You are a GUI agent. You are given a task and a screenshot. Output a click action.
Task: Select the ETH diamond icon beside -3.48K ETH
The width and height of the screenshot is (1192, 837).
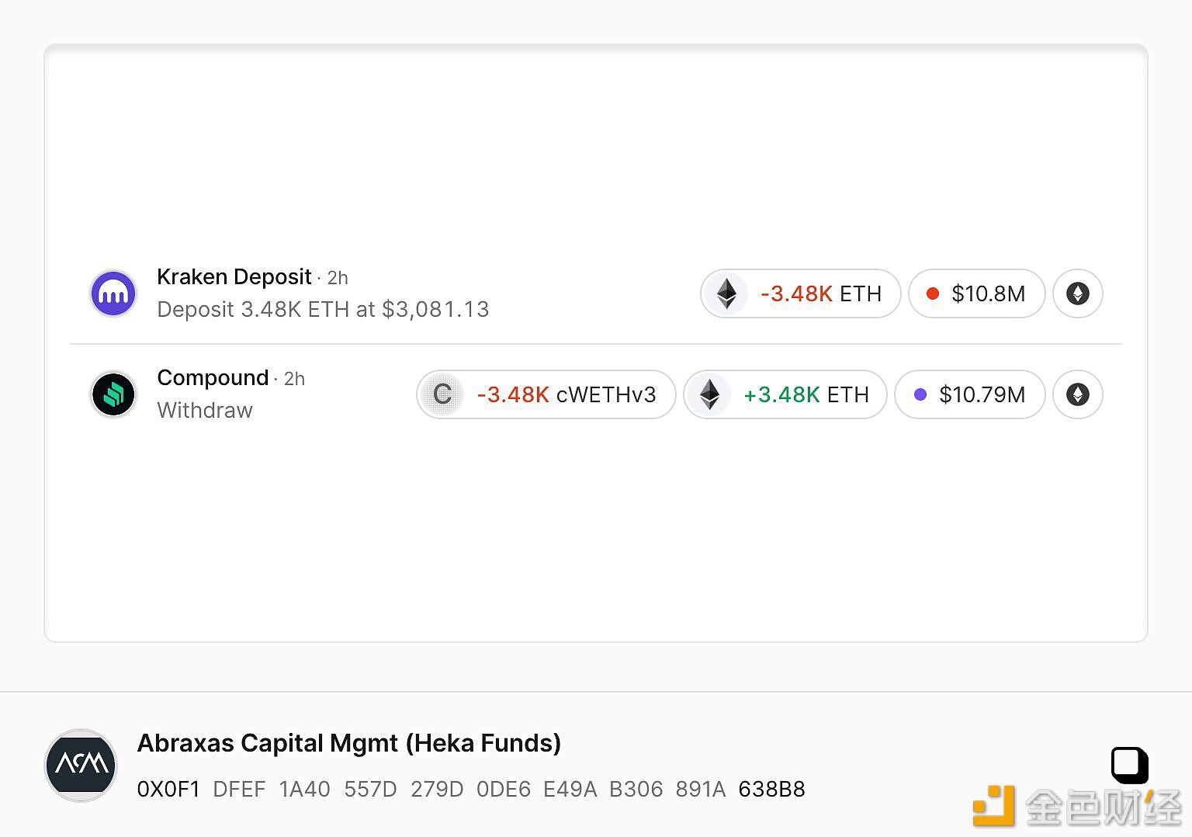(726, 293)
